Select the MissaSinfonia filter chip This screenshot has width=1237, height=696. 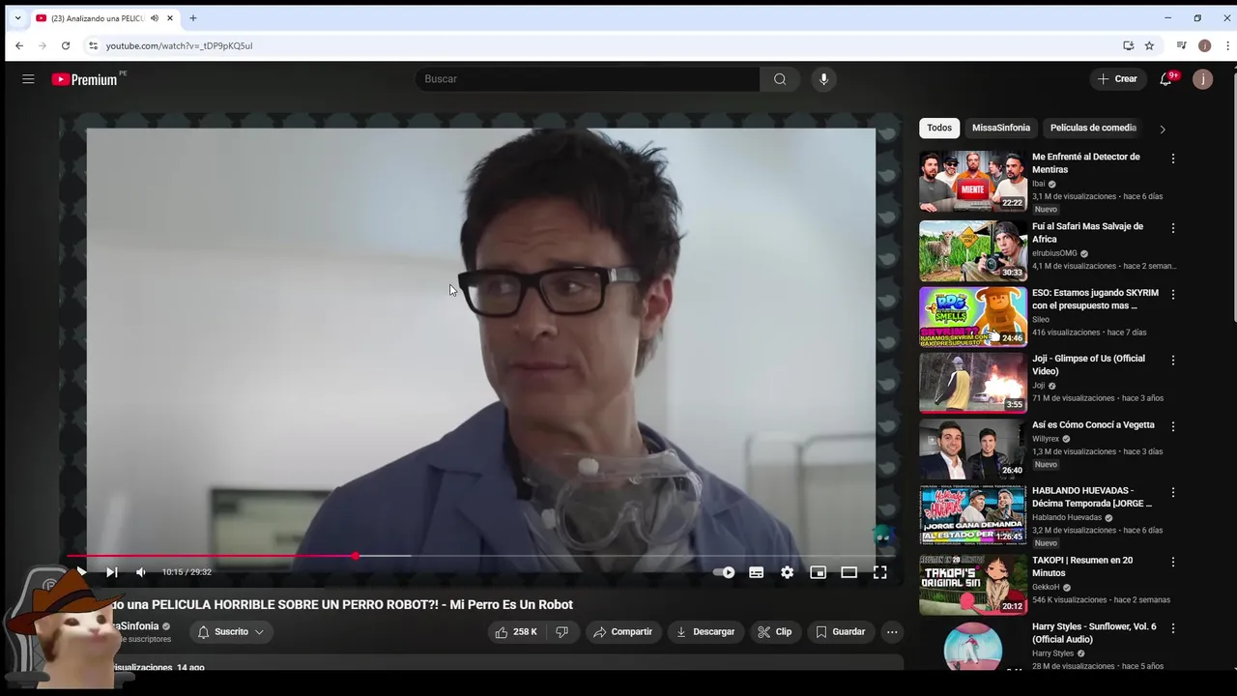1001,128
